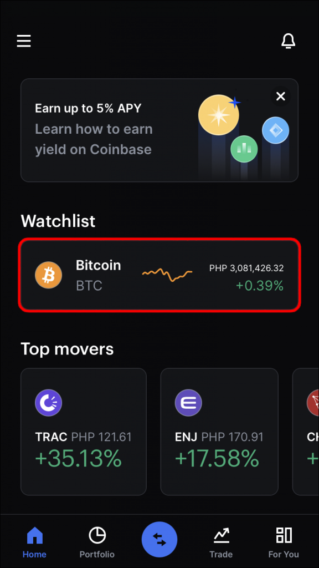Image resolution: width=319 pixels, height=568 pixels.
Task: Dismiss the 5% APY promo banner
Action: tap(281, 97)
